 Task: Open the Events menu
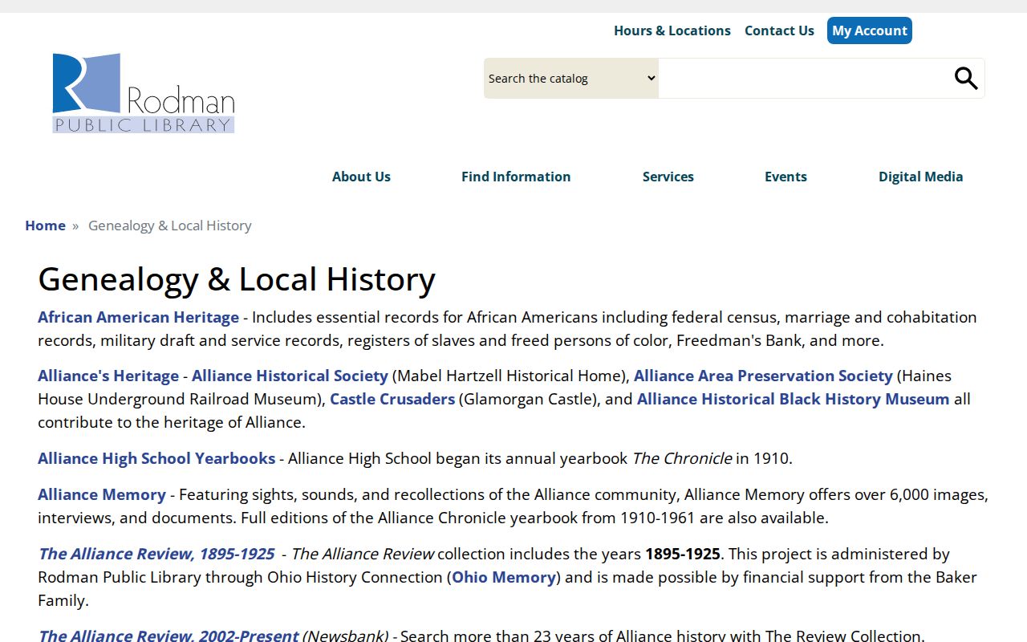[785, 177]
